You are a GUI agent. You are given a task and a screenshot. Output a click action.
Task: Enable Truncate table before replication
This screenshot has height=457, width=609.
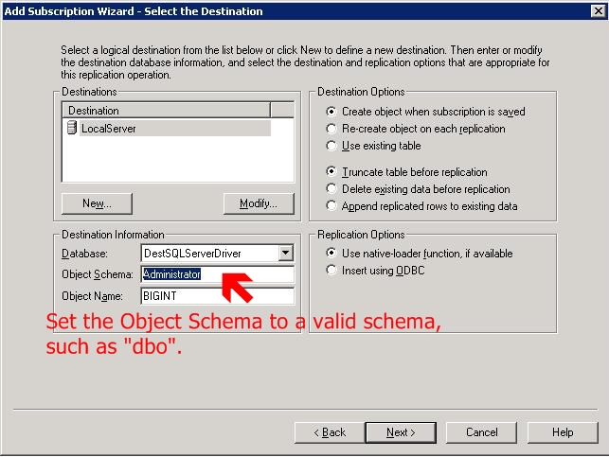[331, 172]
